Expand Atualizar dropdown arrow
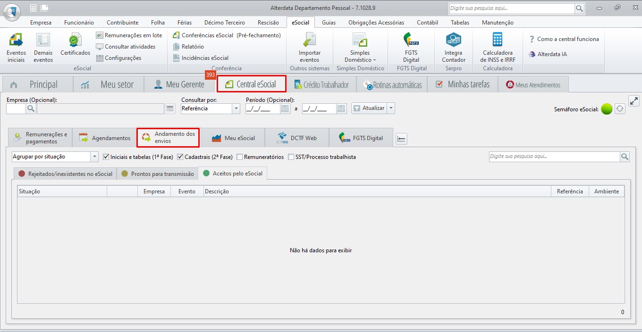642x332 pixels. pyautogui.click(x=391, y=108)
